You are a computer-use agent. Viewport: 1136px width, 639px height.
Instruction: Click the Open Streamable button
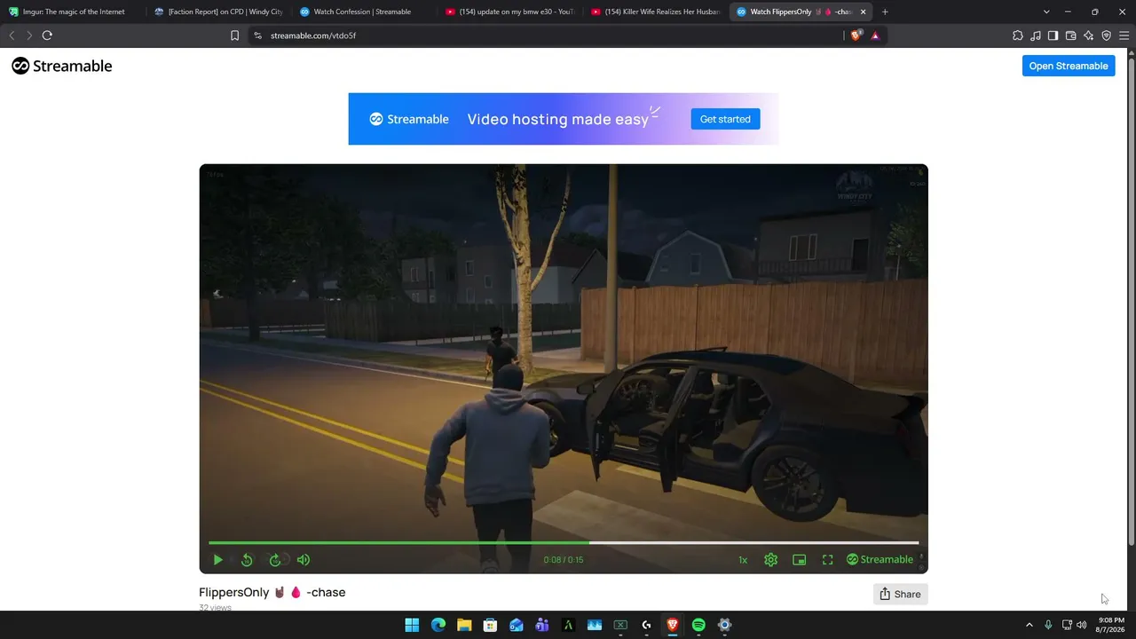1069,66
